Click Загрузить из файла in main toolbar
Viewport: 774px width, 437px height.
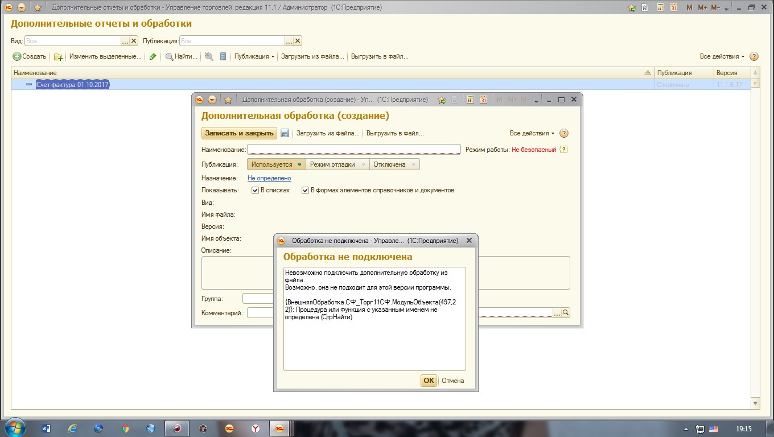tap(312, 56)
